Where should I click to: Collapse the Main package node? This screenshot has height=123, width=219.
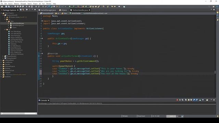click(7, 21)
